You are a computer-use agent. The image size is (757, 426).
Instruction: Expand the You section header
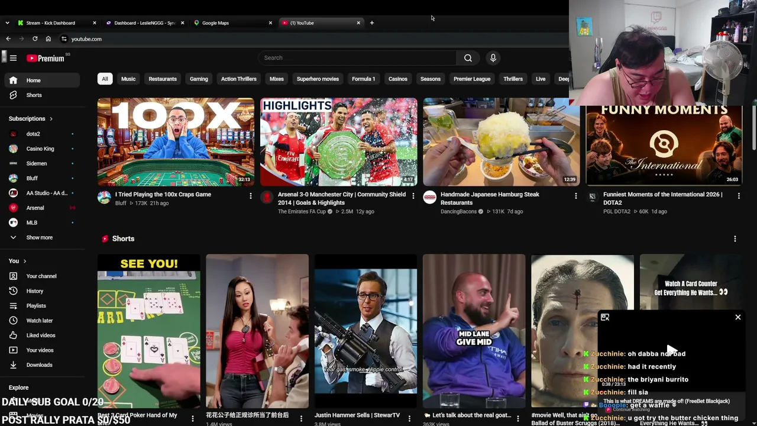(17, 261)
